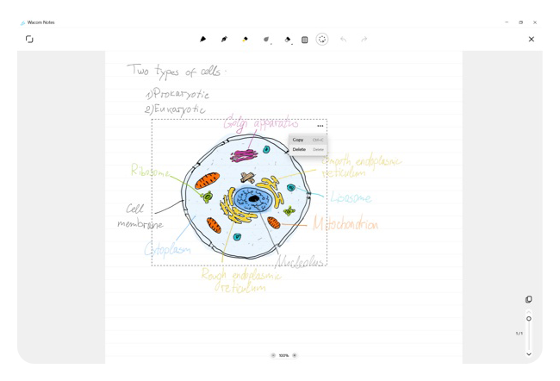Zoom out with the minus button

point(273,355)
